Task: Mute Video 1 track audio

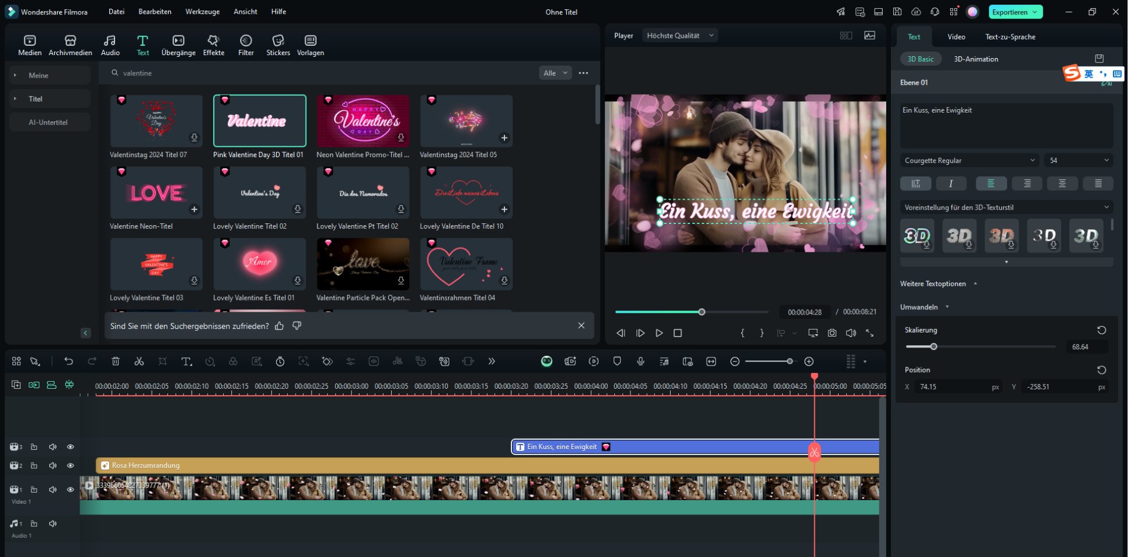Action: 53,490
